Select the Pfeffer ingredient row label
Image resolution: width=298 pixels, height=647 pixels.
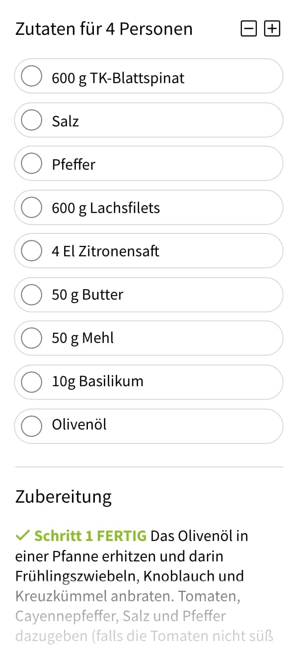(74, 164)
